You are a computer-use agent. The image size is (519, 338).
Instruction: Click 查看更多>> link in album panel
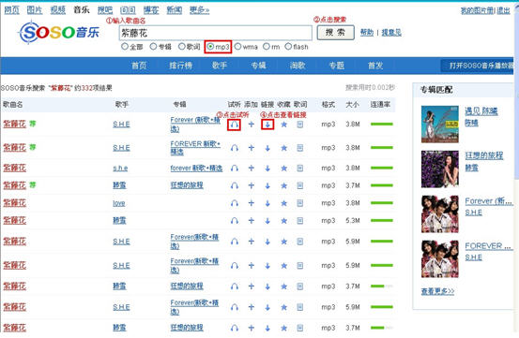(x=437, y=291)
